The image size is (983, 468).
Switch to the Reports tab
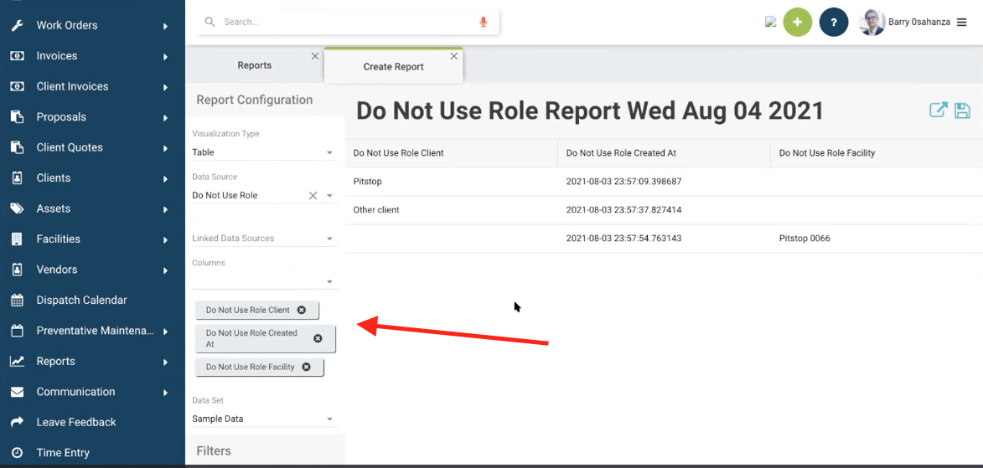click(x=254, y=65)
